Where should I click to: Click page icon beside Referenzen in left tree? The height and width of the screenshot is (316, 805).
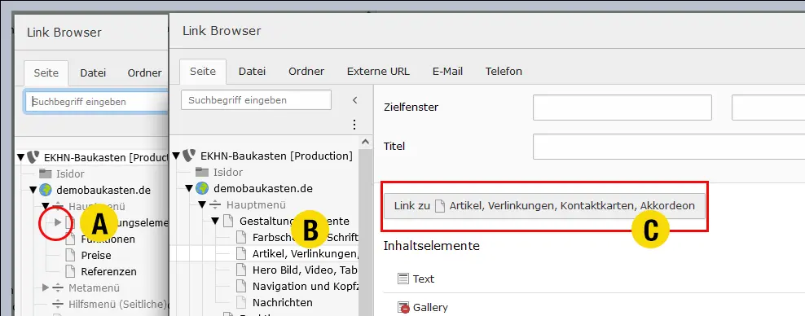pos(71,271)
